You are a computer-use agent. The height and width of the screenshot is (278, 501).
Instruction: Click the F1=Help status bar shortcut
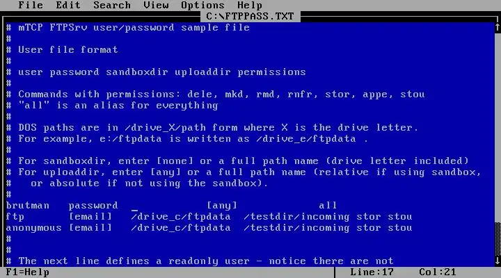coord(27,272)
